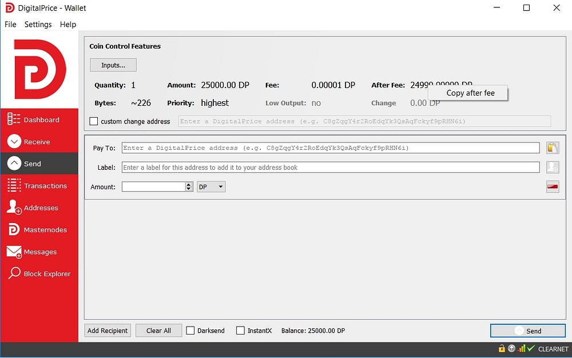The width and height of the screenshot is (572, 358).
Task: Click the staking up-arrow status icon
Action: [x=511, y=348]
